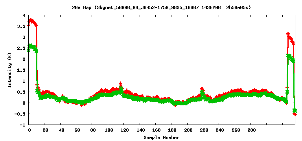Click the red peak near sample 218
This screenshot has height=141, width=302.
tap(202, 89)
